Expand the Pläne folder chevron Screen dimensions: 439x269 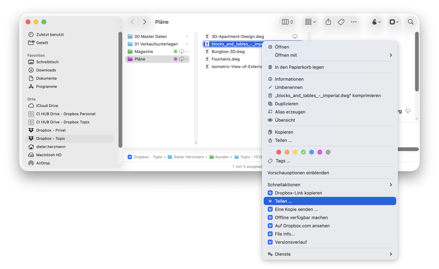tap(187, 59)
